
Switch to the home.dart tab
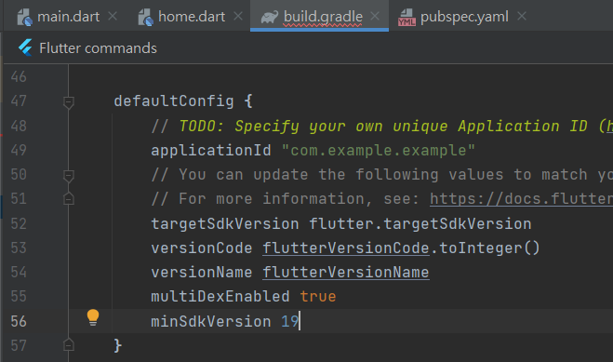[x=192, y=17]
